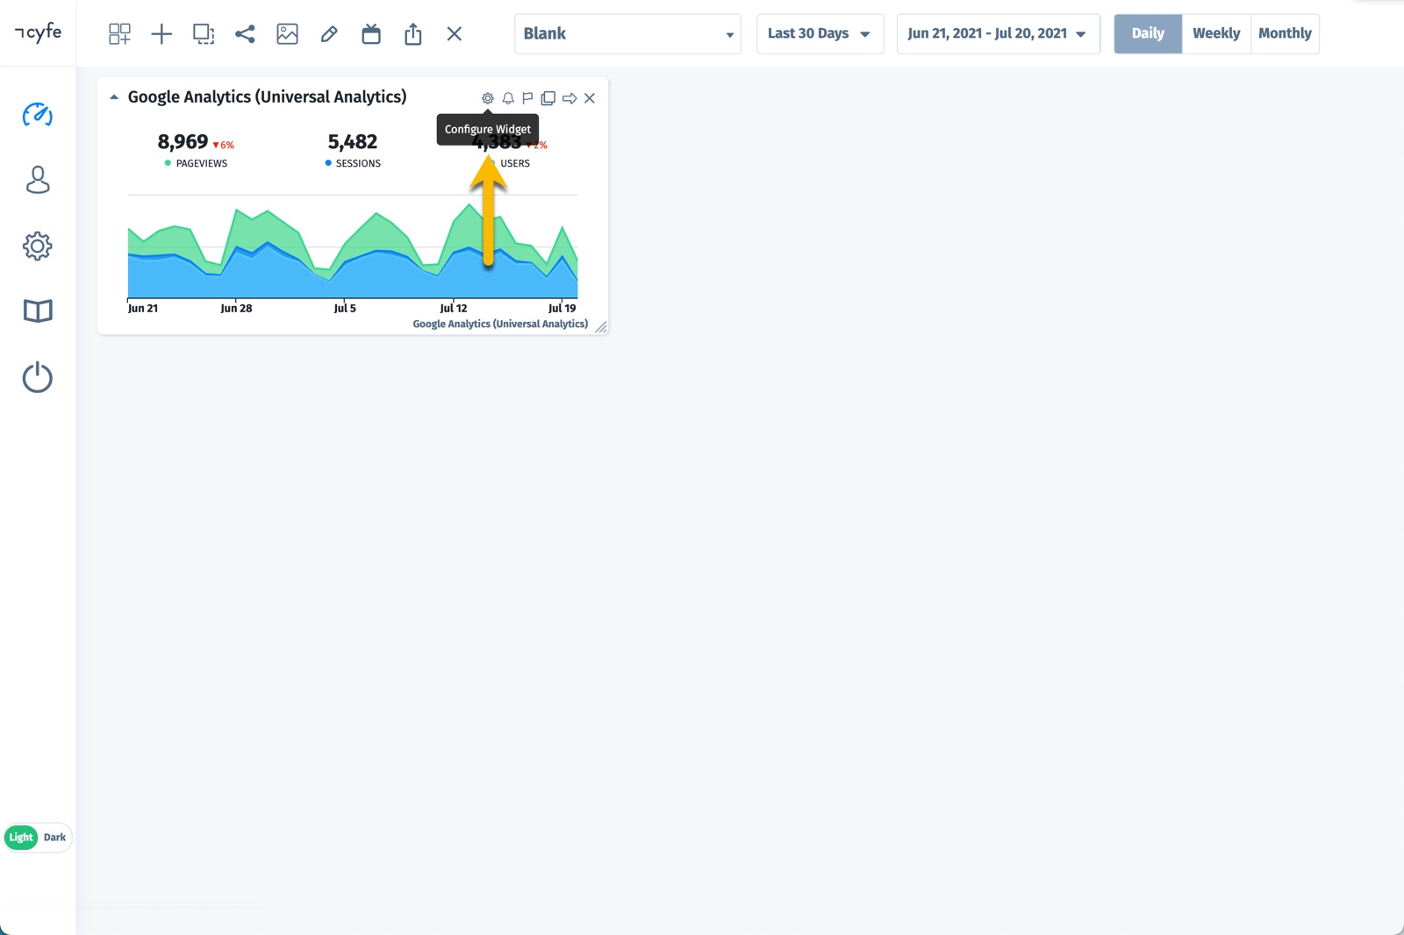The height and width of the screenshot is (935, 1404).
Task: Click the widget title Google Analytics (Universal Analytics)
Action: tap(268, 97)
